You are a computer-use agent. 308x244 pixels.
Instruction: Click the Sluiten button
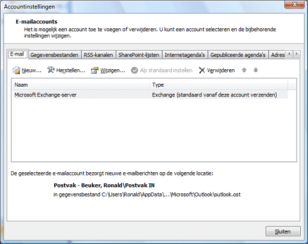(283, 231)
